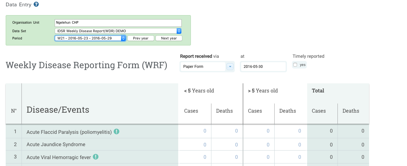This screenshot has height=166, width=407.
Task: Open the Report received via dropdown arrow
Action: [230, 67]
